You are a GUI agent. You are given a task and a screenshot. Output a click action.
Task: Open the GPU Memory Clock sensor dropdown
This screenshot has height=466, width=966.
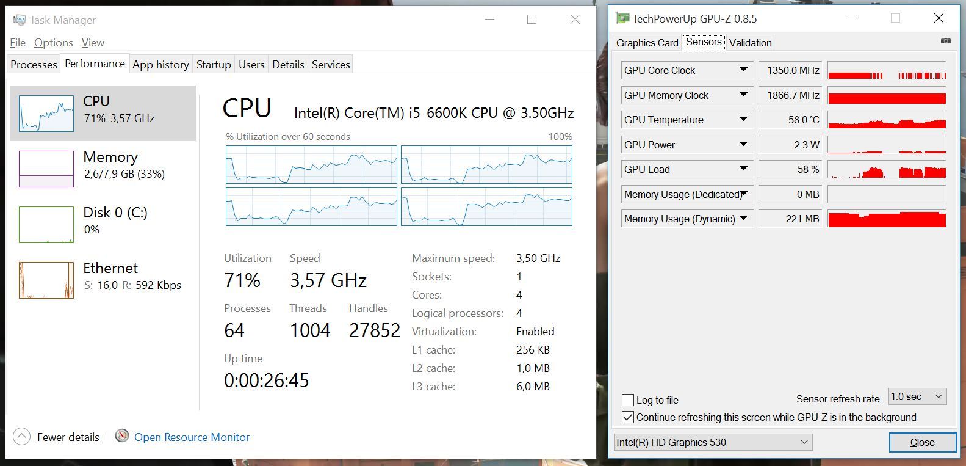tap(743, 95)
